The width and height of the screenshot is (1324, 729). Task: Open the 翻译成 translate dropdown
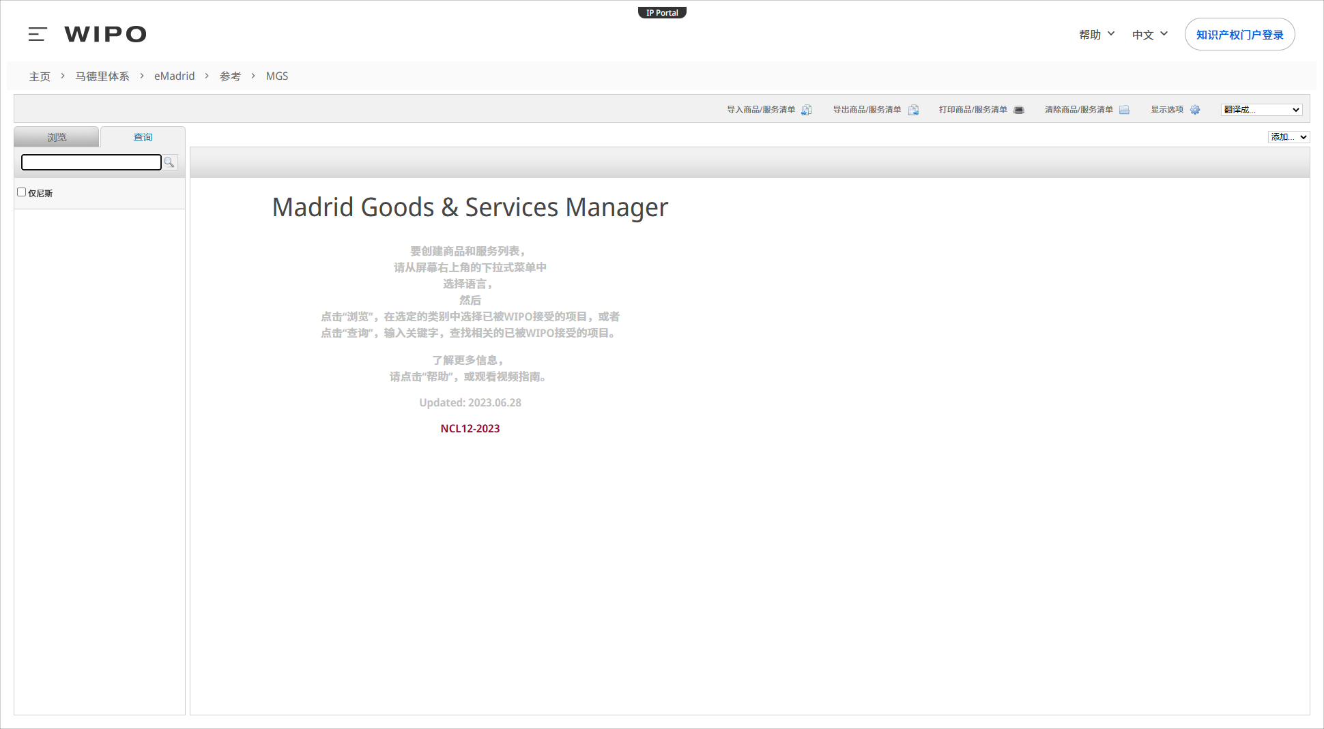(x=1261, y=110)
